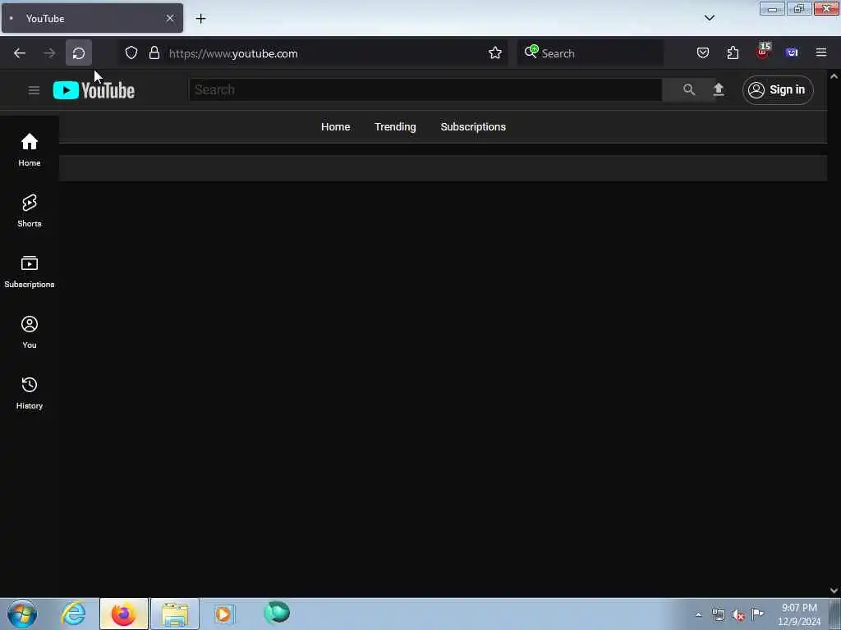Bookmark this page with the star icon

pyautogui.click(x=495, y=53)
